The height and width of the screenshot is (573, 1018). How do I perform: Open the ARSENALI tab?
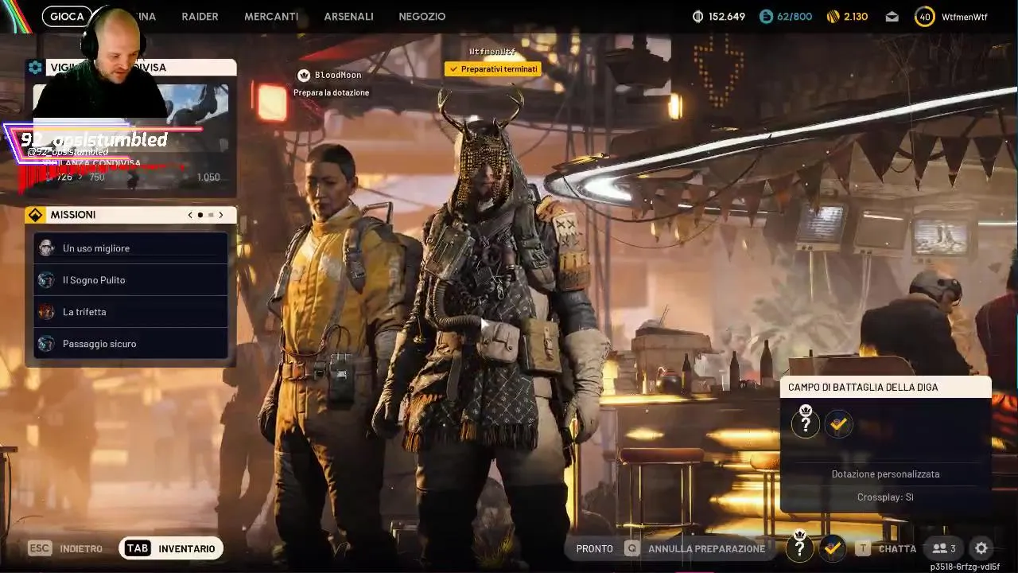pyautogui.click(x=348, y=16)
